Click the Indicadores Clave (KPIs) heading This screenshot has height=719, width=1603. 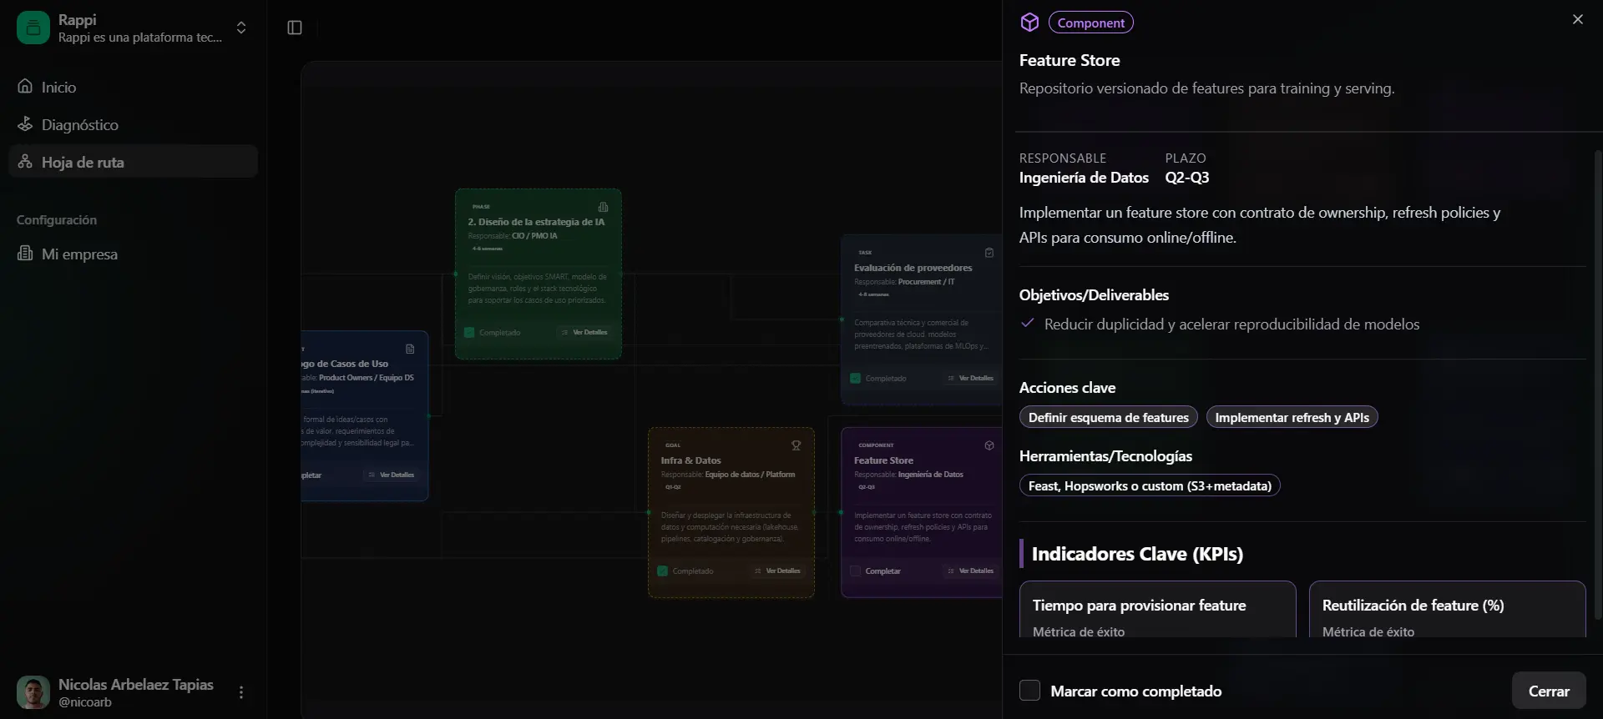tap(1137, 554)
